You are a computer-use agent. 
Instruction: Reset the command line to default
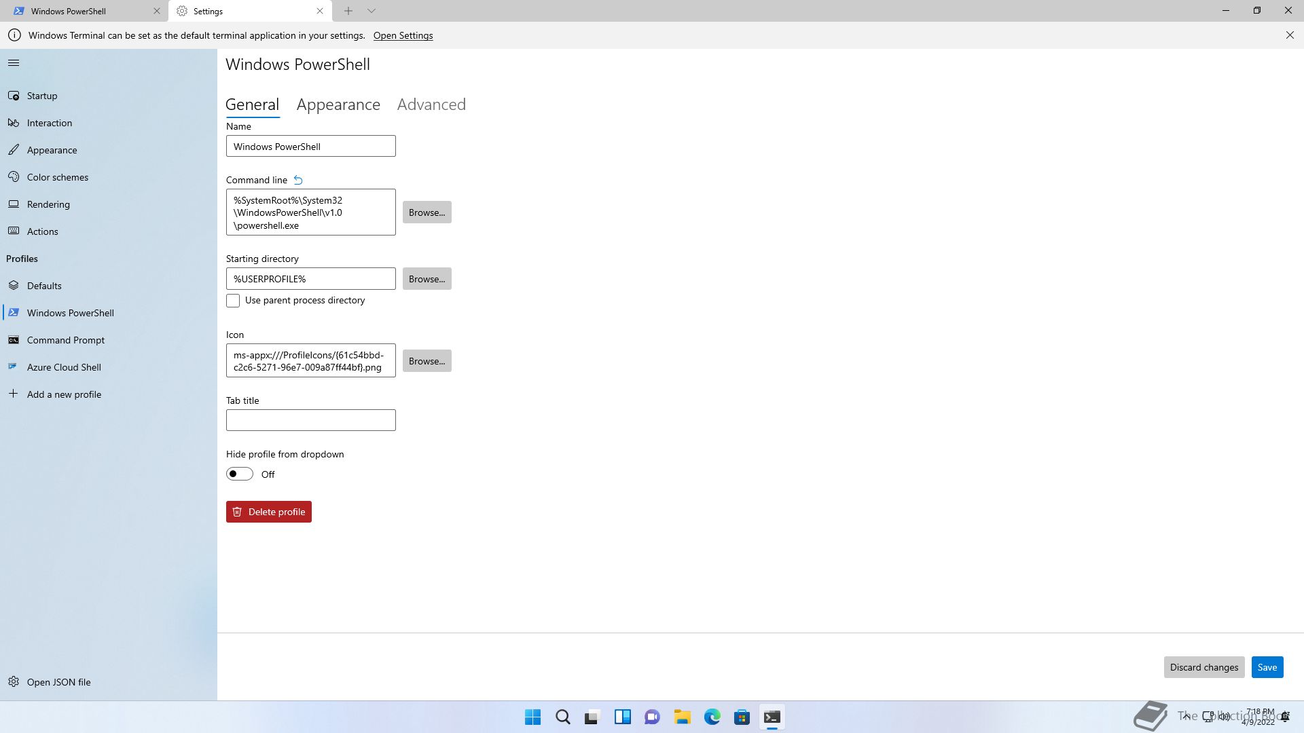pos(298,180)
